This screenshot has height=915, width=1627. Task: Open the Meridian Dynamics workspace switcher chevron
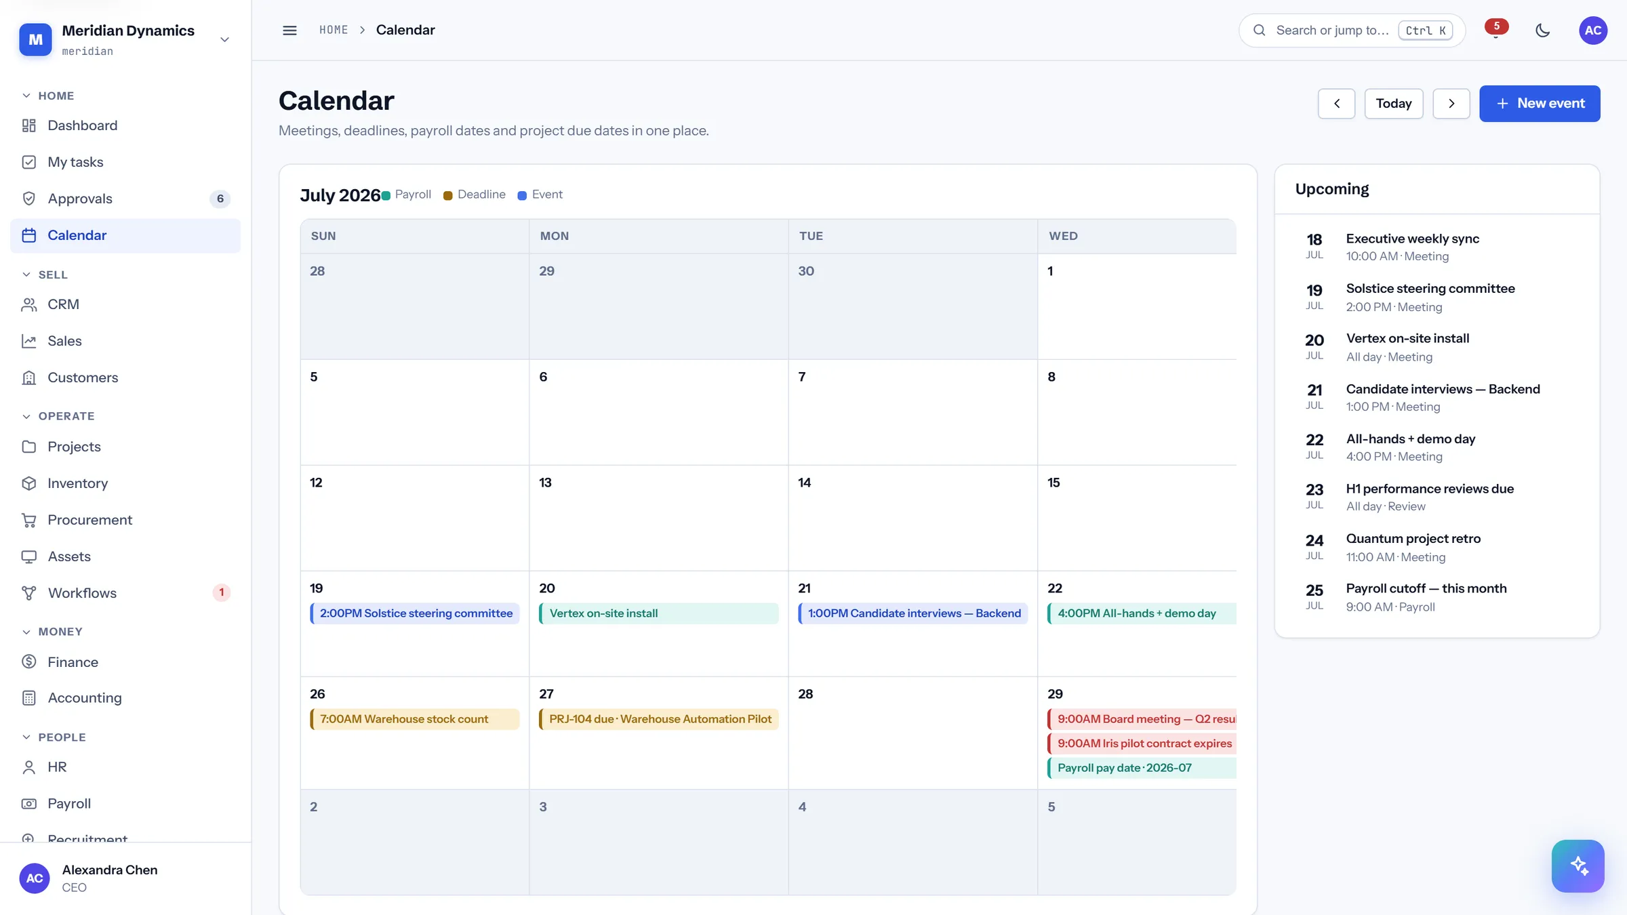224,39
